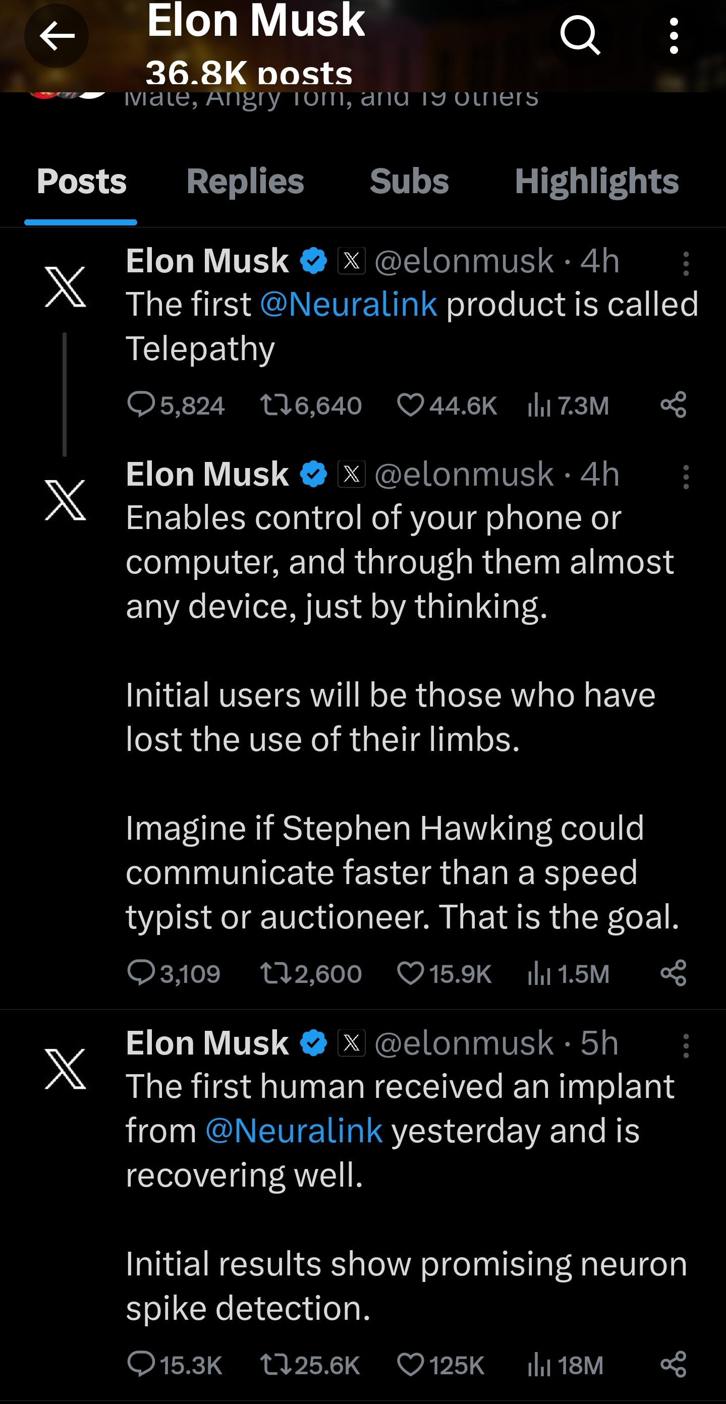Screen dimensions: 726x1404
Task: Open more options for the 5h post
Action: (x=686, y=1046)
